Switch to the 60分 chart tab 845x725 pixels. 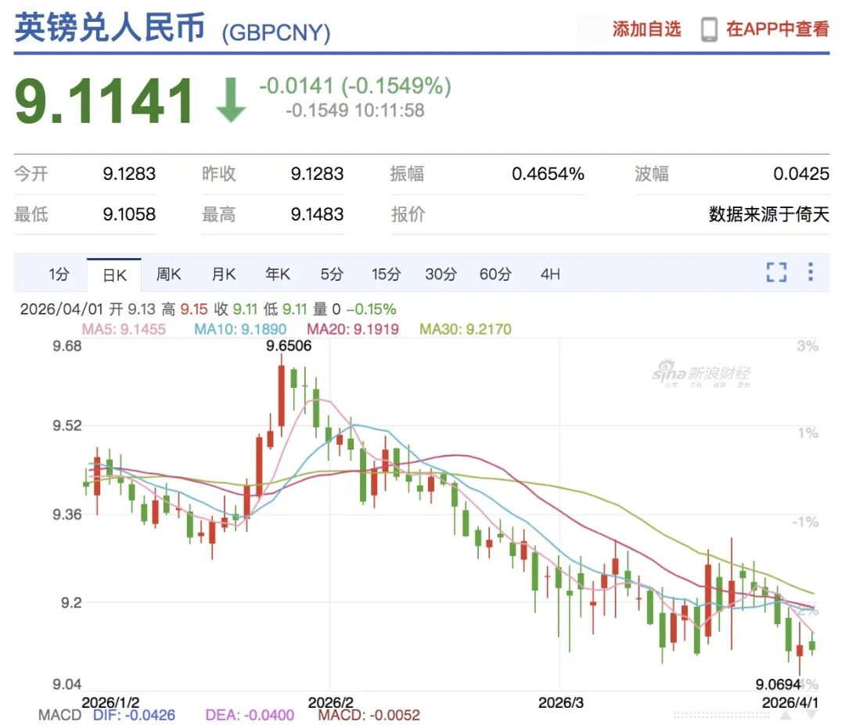[494, 275]
